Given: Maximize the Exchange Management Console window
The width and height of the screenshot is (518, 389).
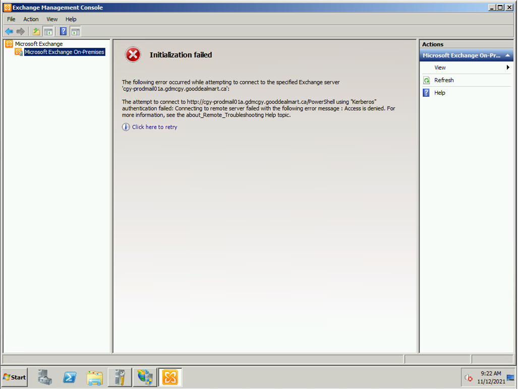Looking at the screenshot, I should (x=500, y=7).
